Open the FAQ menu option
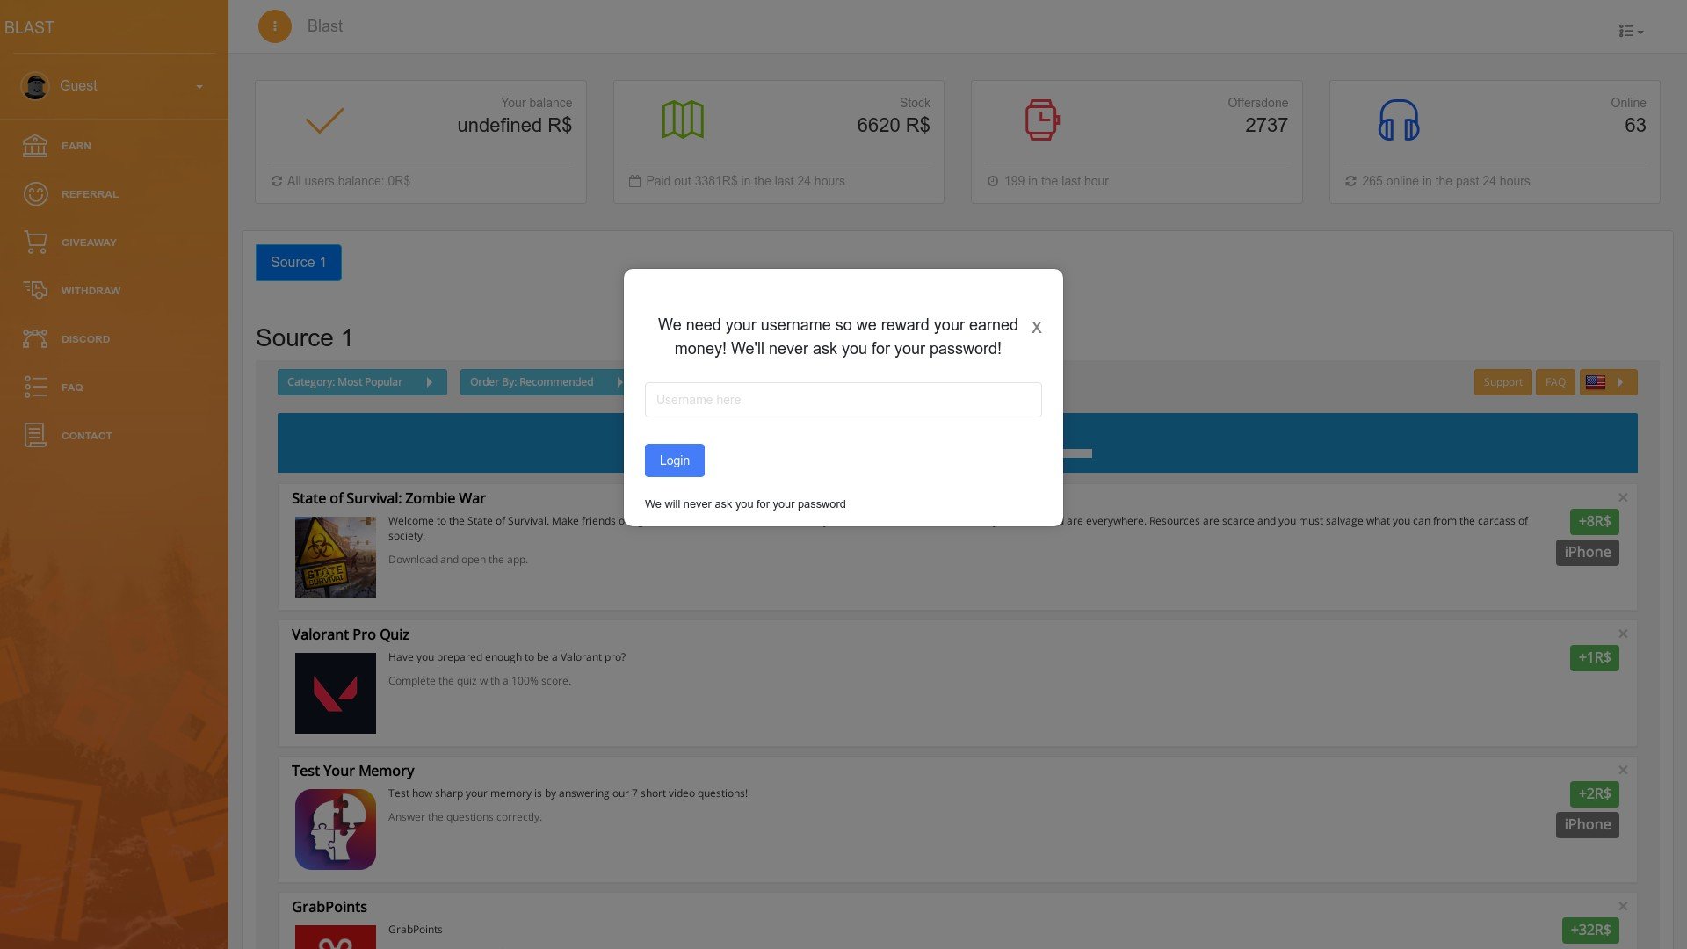 click(x=72, y=387)
